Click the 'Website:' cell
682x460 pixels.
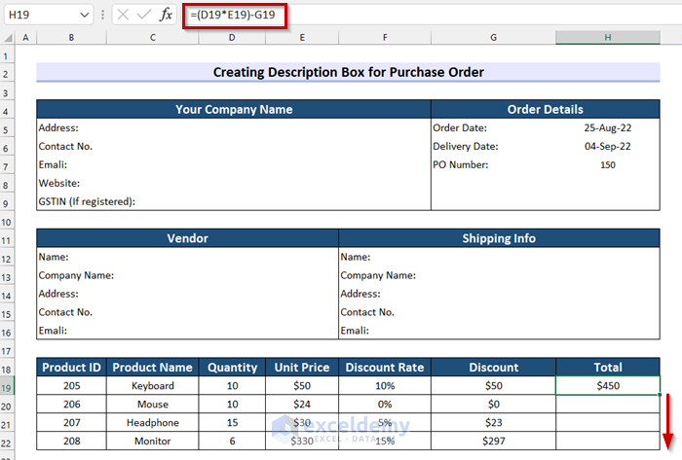coord(59,183)
